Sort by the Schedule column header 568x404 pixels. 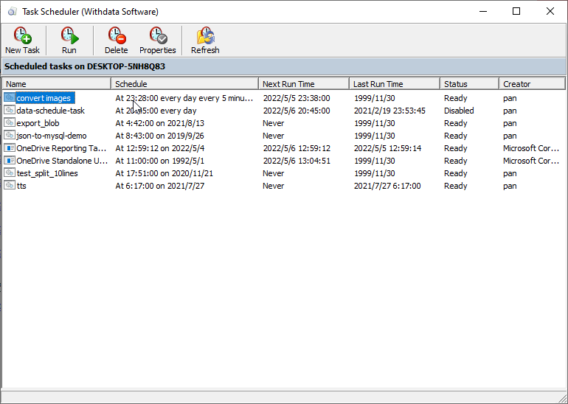click(185, 84)
